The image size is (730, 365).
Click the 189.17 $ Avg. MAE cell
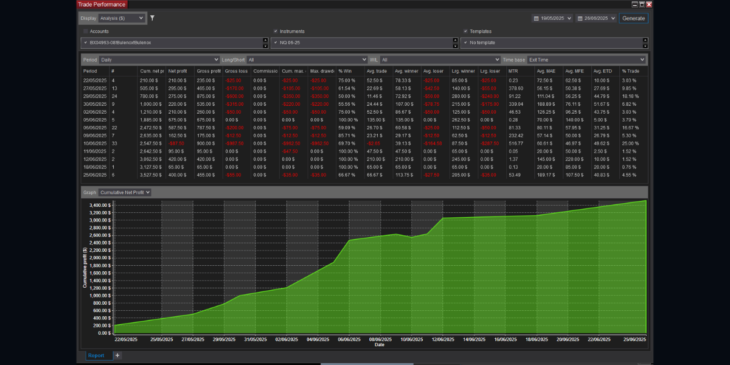coord(546,175)
